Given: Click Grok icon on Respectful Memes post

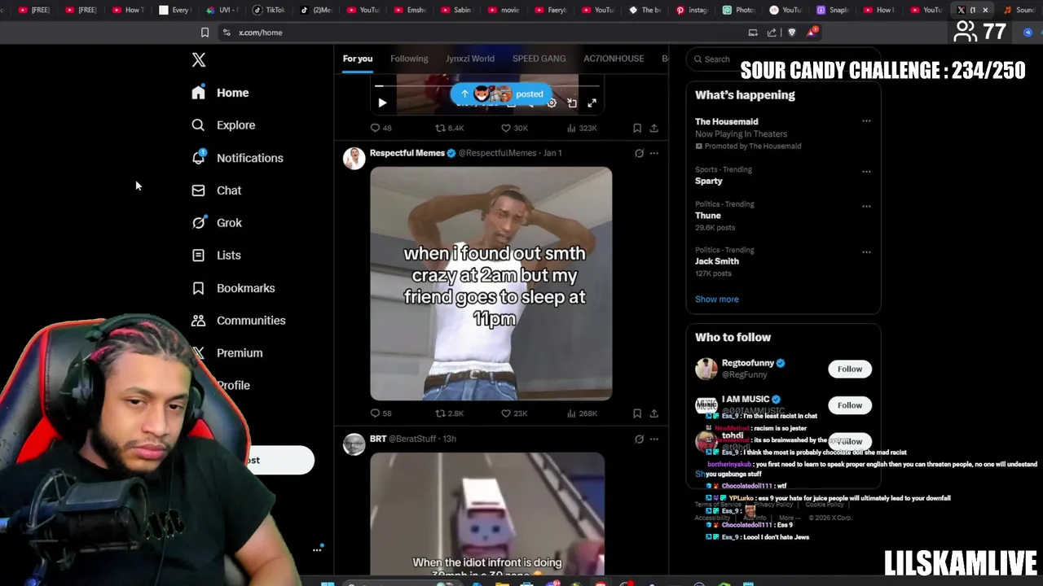Looking at the screenshot, I should [639, 153].
